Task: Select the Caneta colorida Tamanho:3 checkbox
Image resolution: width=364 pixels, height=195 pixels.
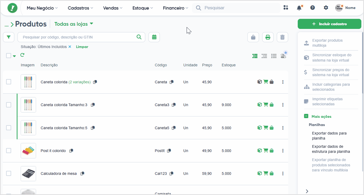Action: pyautogui.click(x=8, y=105)
